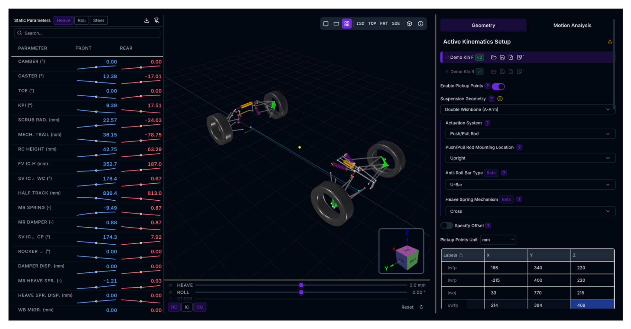631x329 pixels.
Task: Click the Reset refresh icon
Action: (421, 307)
